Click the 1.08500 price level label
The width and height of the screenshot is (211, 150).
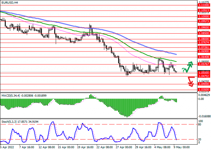point(204,33)
